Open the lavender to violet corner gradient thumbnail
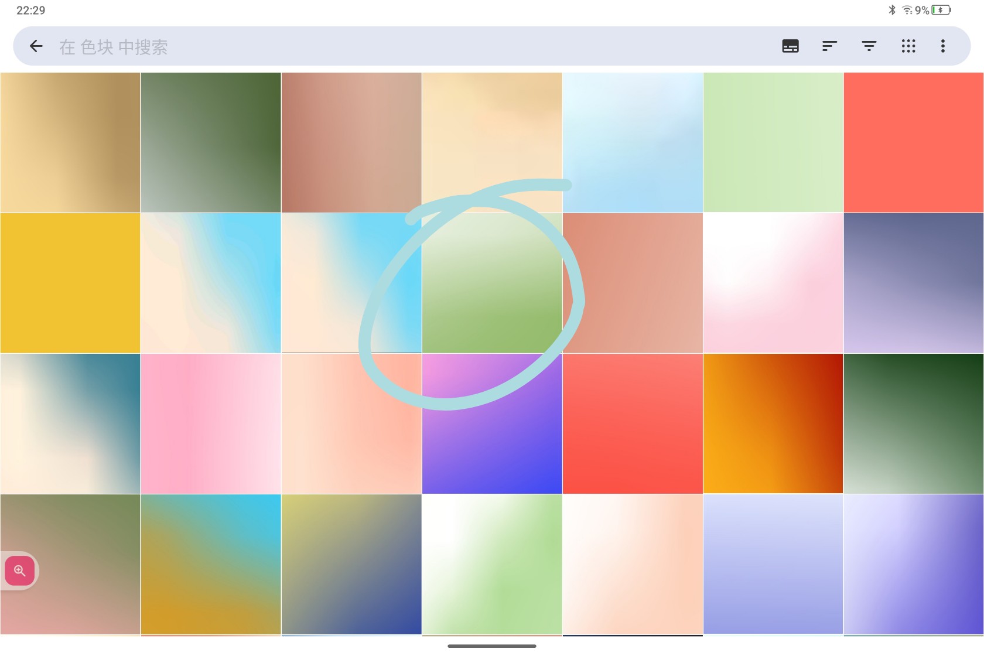The height and width of the screenshot is (656, 984). pyautogui.click(x=914, y=564)
